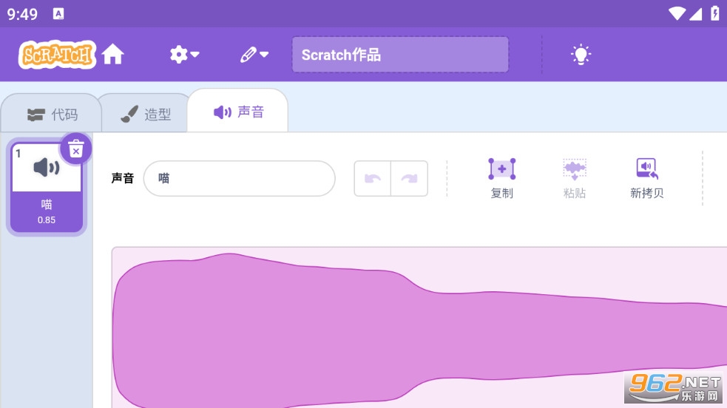Open the pencil edit dropdown menu
Image resolution: width=727 pixels, height=408 pixels.
254,55
